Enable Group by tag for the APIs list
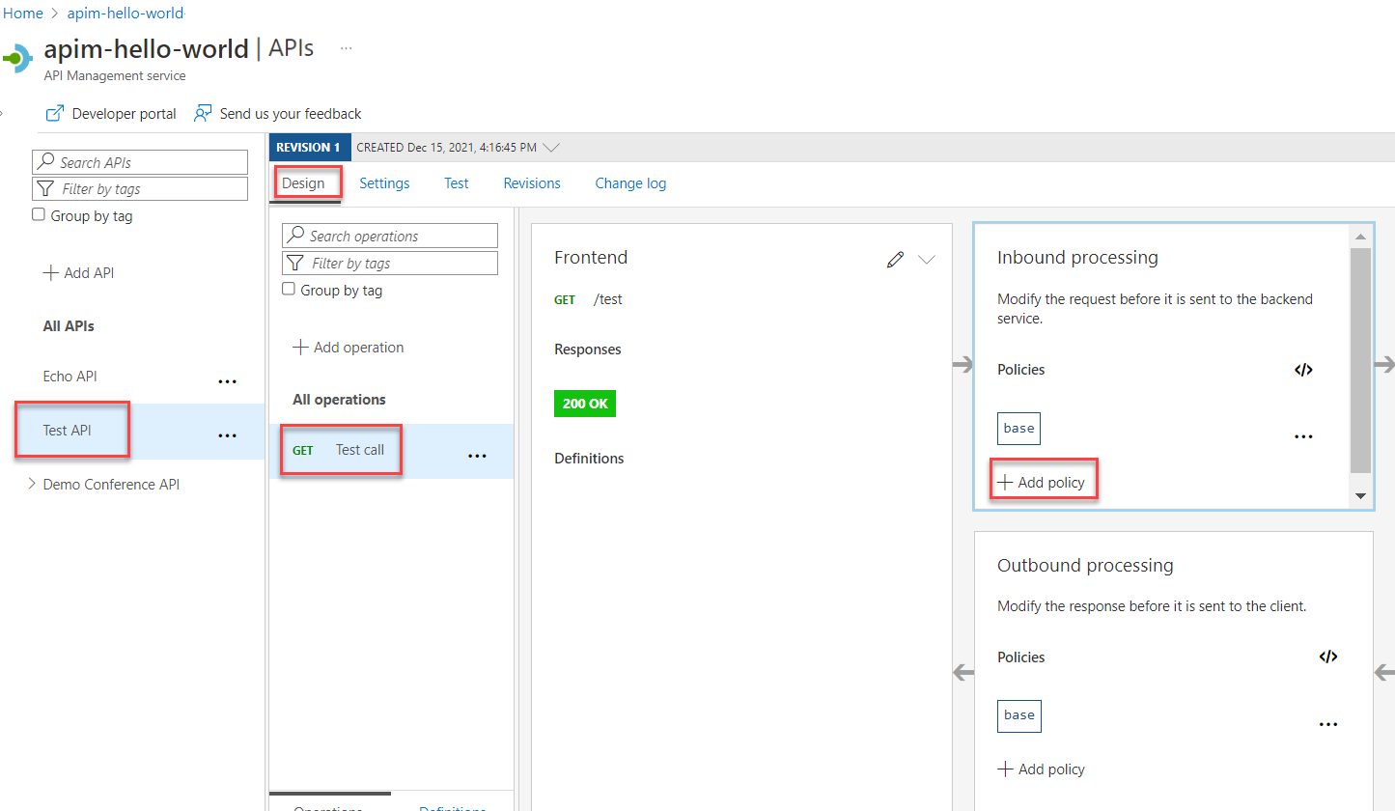Viewport: 1395px width, 811px height. point(39,215)
